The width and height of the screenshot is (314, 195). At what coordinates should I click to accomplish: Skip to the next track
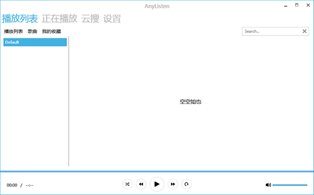[x=173, y=184]
